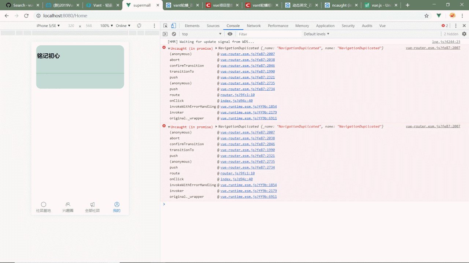Switch to the Search GitHub browser tab
The image size is (469, 263).
(22, 5)
